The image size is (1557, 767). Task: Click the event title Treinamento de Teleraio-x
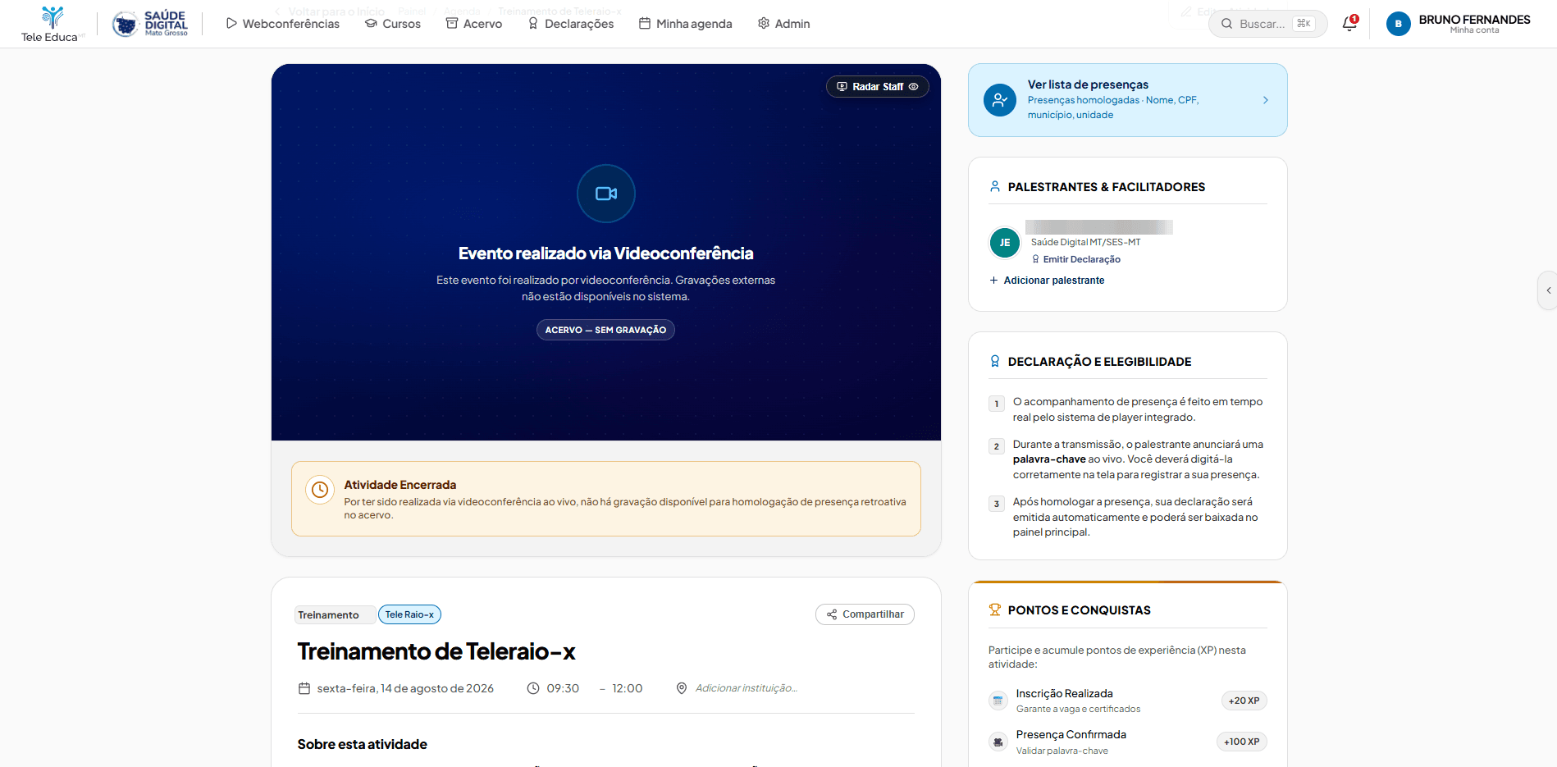click(x=436, y=651)
